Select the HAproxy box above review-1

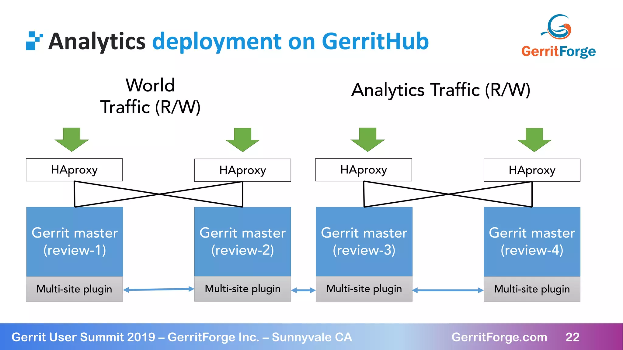pos(74,170)
